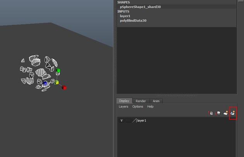Open the Layers menu
Viewport: 244px width, 157px height.
tap(124, 106)
